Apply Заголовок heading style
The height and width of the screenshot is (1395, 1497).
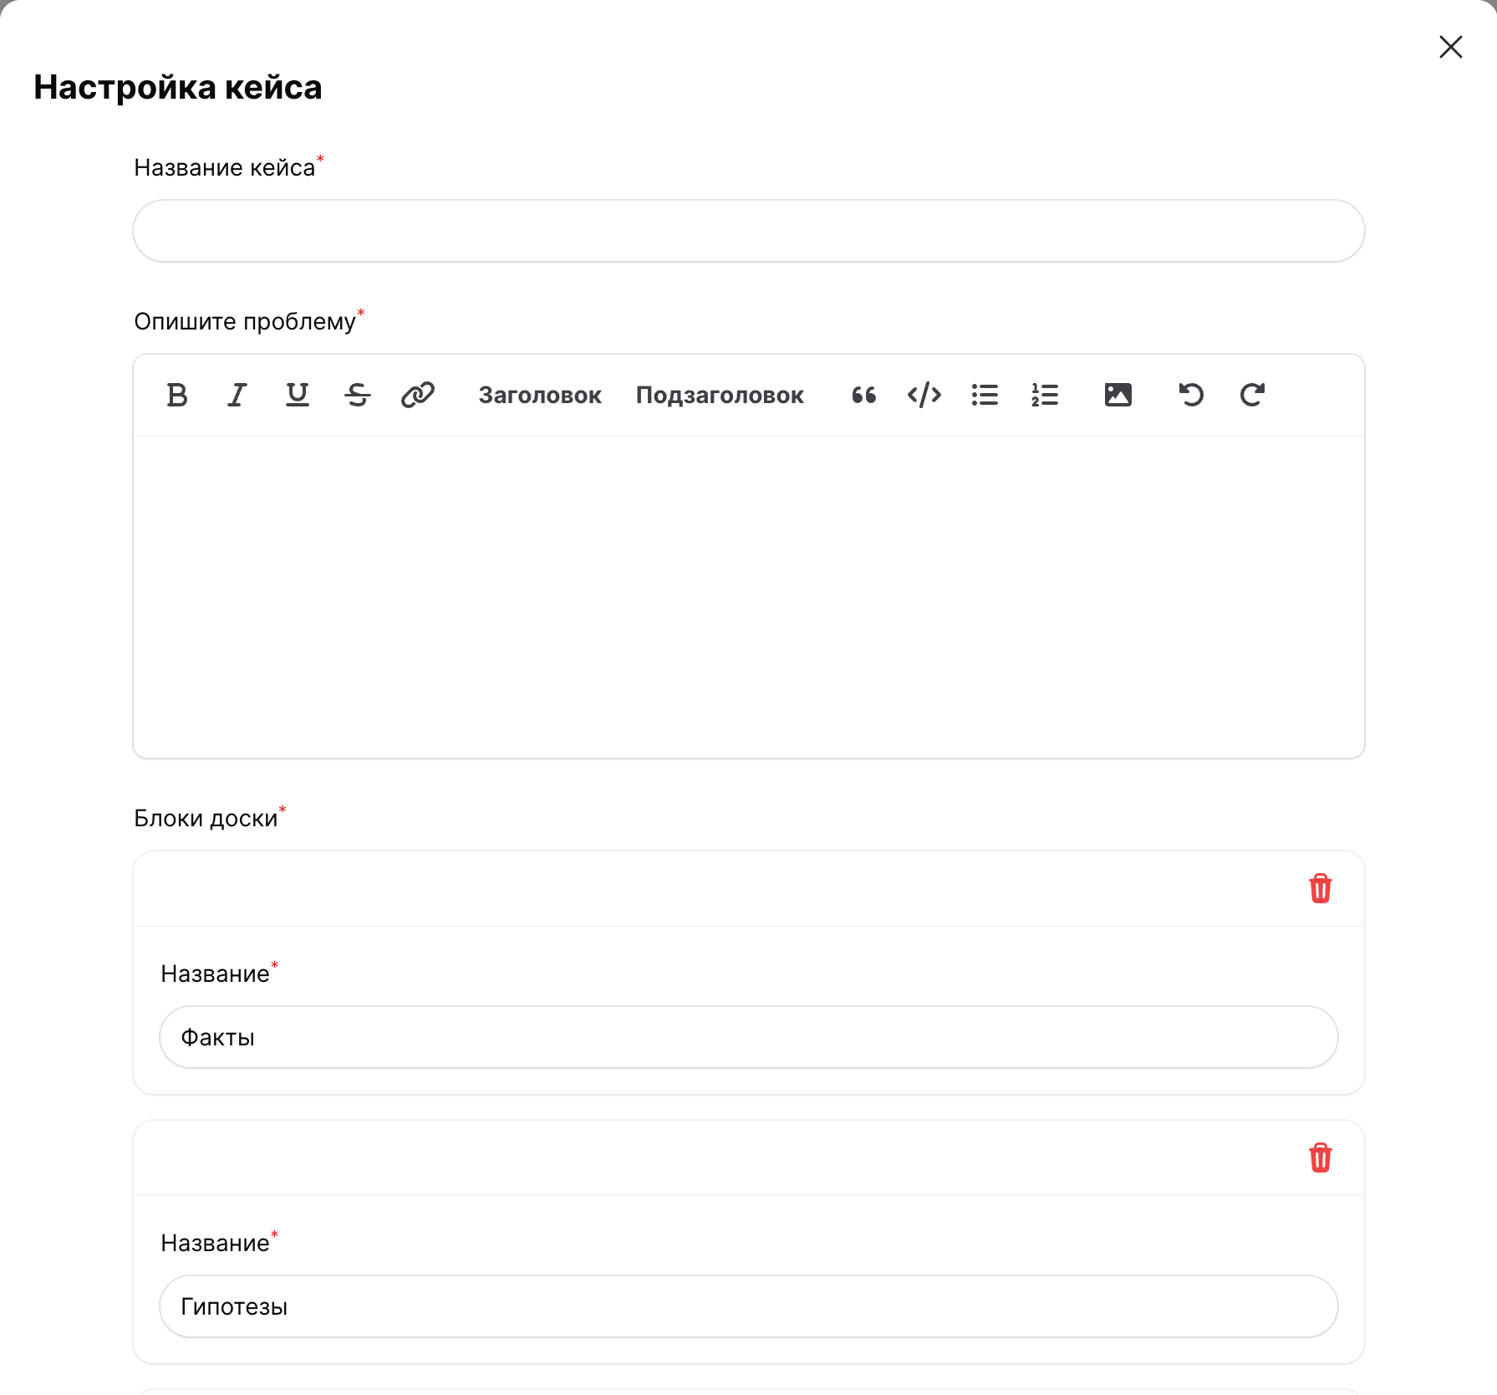[x=540, y=395]
